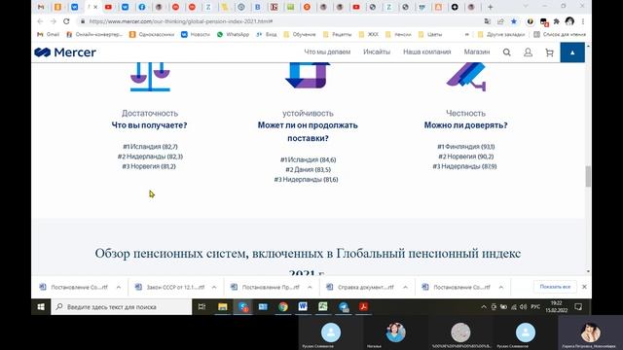Open Список для чтения reading list
The height and width of the screenshot is (350, 623).
pyautogui.click(x=560, y=35)
